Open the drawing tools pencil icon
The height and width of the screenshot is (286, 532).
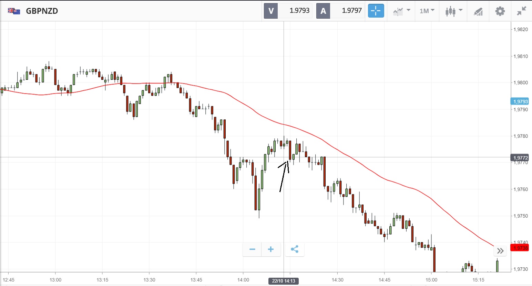(478, 11)
